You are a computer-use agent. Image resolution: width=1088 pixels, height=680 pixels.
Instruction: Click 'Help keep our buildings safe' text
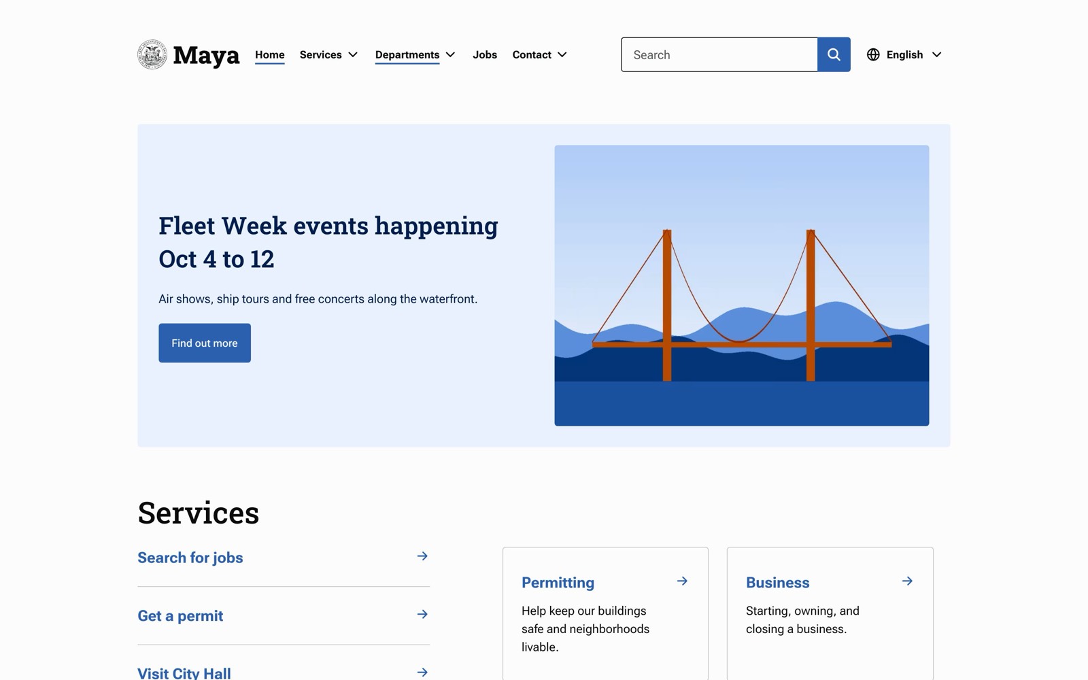[585, 629]
